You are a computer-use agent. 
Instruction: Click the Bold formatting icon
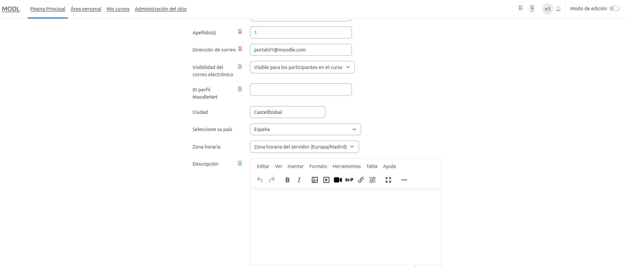pyautogui.click(x=287, y=180)
